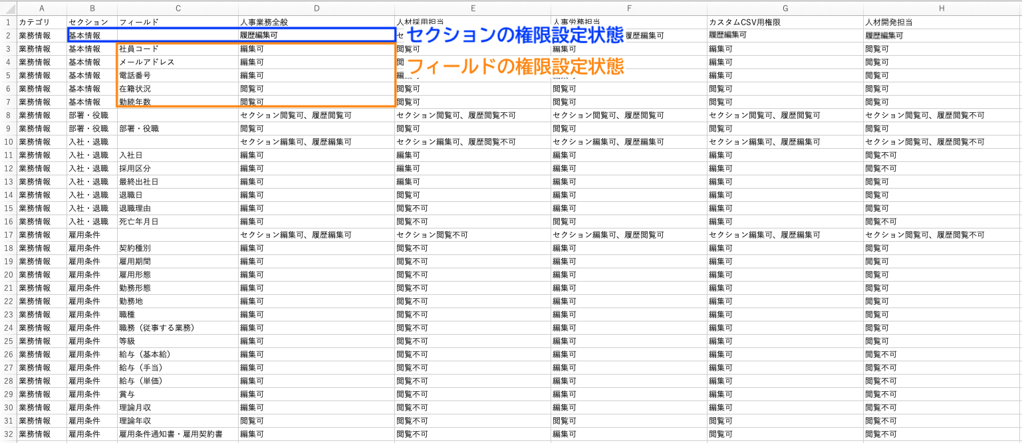The image size is (1022, 443).
Task: Click the blue セクションの権限設定状態 annotation
Action: click(x=515, y=36)
